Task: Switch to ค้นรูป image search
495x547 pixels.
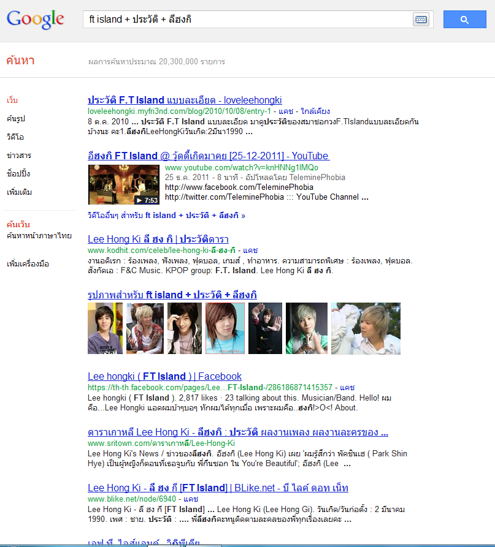Action: tap(16, 119)
